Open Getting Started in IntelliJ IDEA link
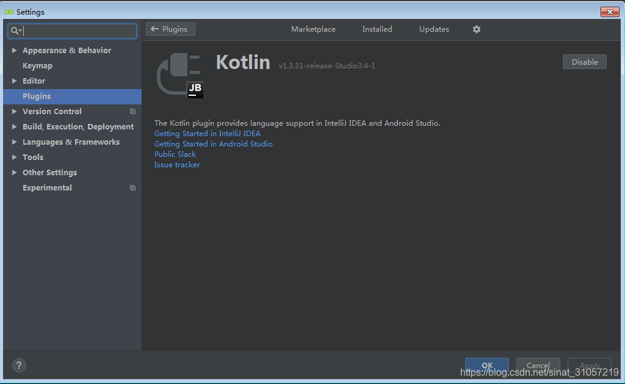Viewport: 625px width, 384px height. (x=208, y=134)
